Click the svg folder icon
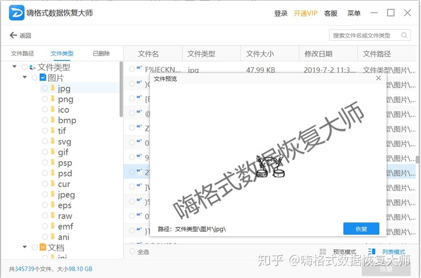 53,141
